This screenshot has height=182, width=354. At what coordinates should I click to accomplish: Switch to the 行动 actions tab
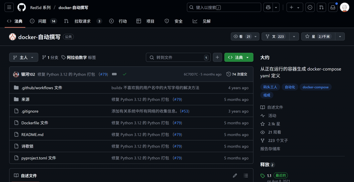[x=118, y=21]
